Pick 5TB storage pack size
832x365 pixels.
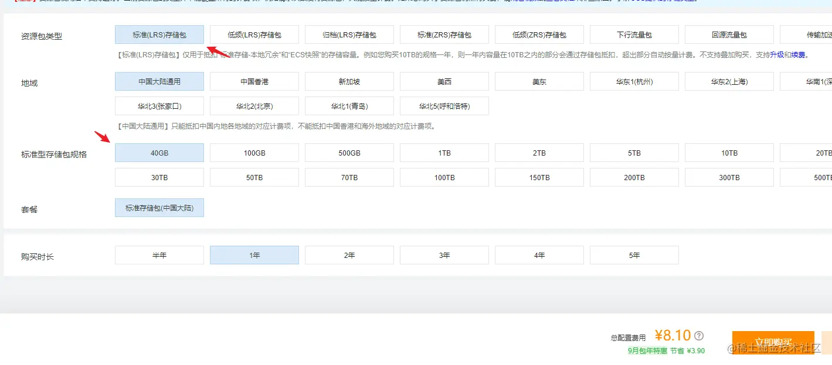coord(634,153)
